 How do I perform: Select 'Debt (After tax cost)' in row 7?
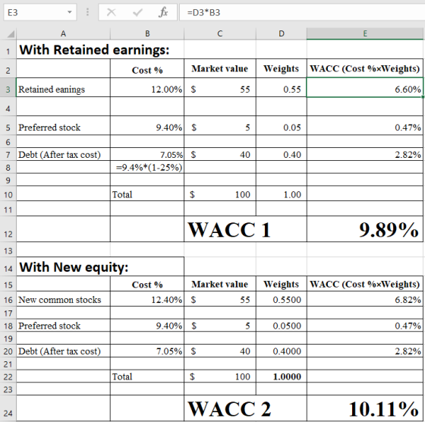63,154
